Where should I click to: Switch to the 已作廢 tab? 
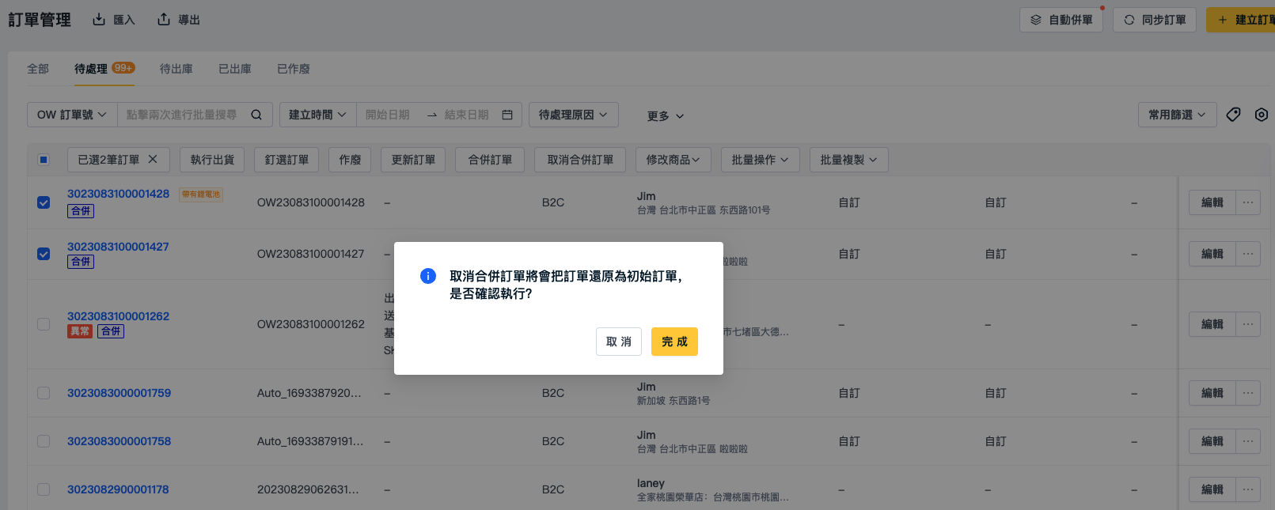[x=294, y=69]
